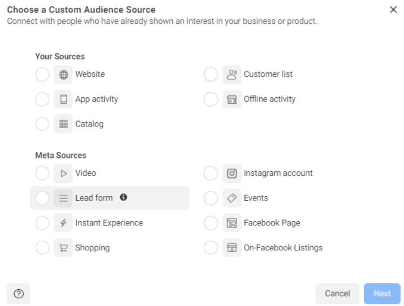
Task: Close the Custom Audience Source dialog
Action: pos(393,10)
